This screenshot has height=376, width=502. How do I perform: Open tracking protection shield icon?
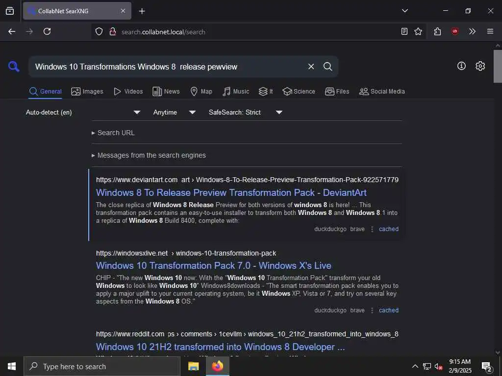(x=99, y=32)
